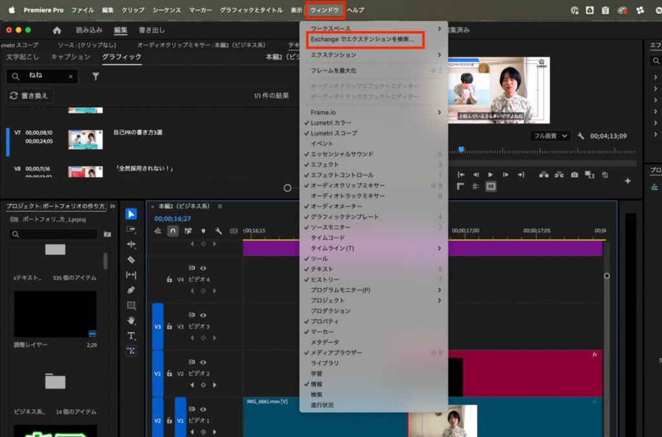Go to In point in program monitor
This screenshot has width=662, height=437.
[x=460, y=175]
